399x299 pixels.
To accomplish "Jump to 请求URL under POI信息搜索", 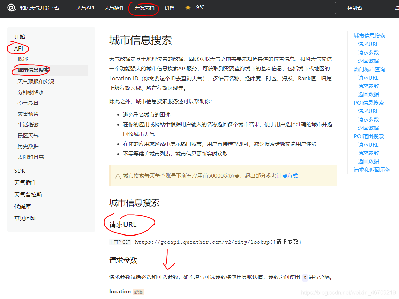I will 368,111.
